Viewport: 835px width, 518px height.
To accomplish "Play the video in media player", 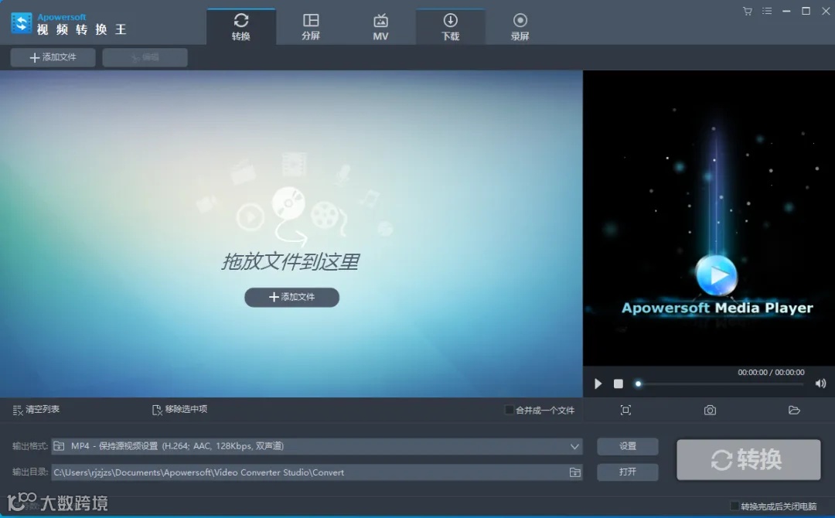I will click(x=598, y=383).
